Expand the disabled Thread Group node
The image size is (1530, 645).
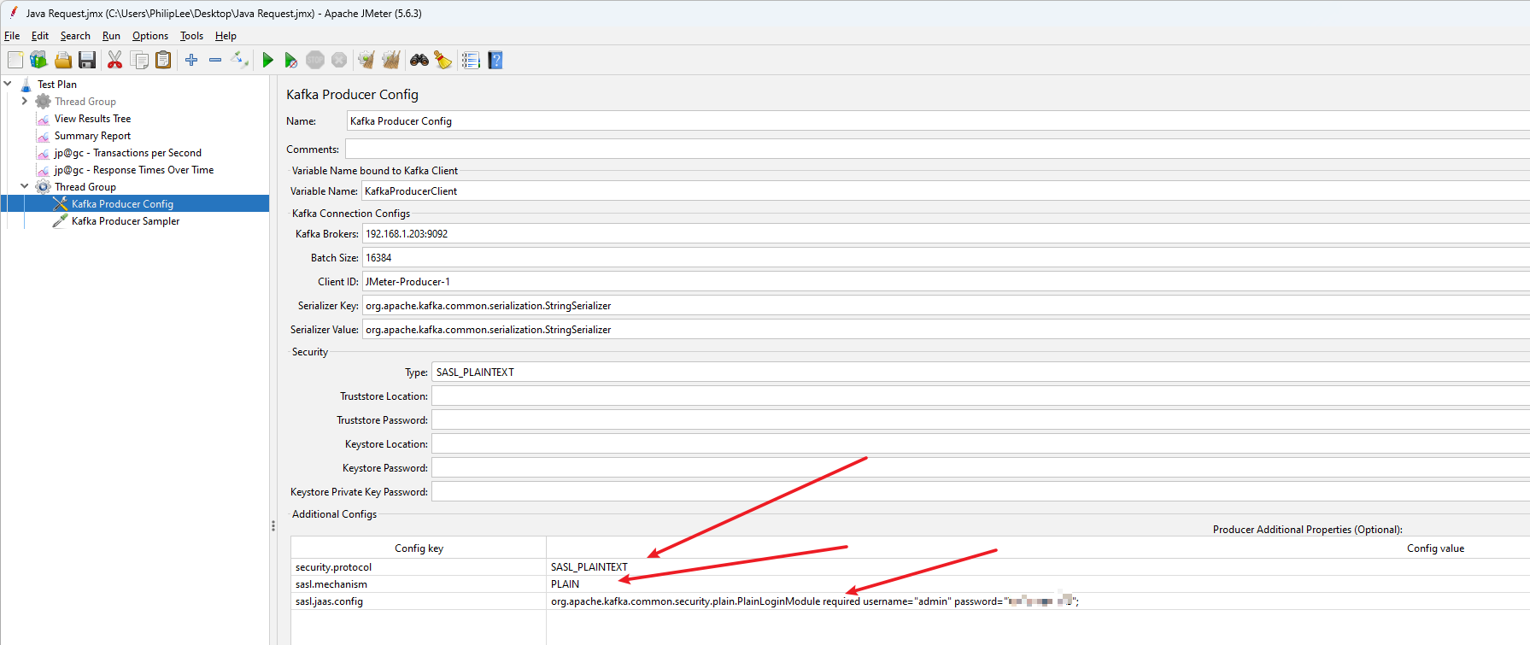[25, 101]
